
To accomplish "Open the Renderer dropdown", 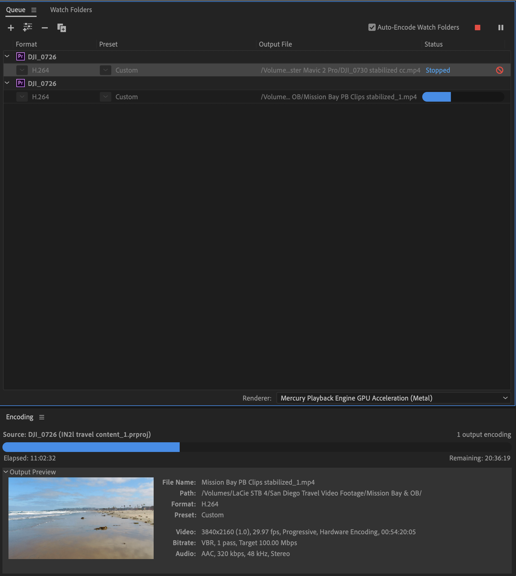I will click(505, 398).
